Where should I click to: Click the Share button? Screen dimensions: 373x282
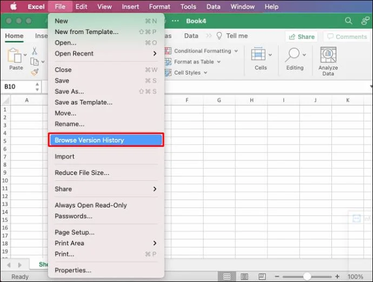coord(302,37)
